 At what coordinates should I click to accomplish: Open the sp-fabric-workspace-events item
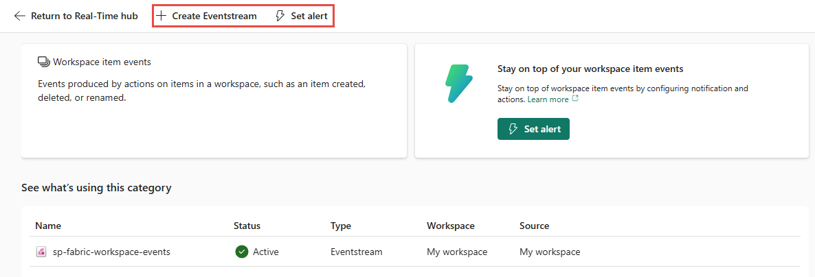(x=111, y=252)
